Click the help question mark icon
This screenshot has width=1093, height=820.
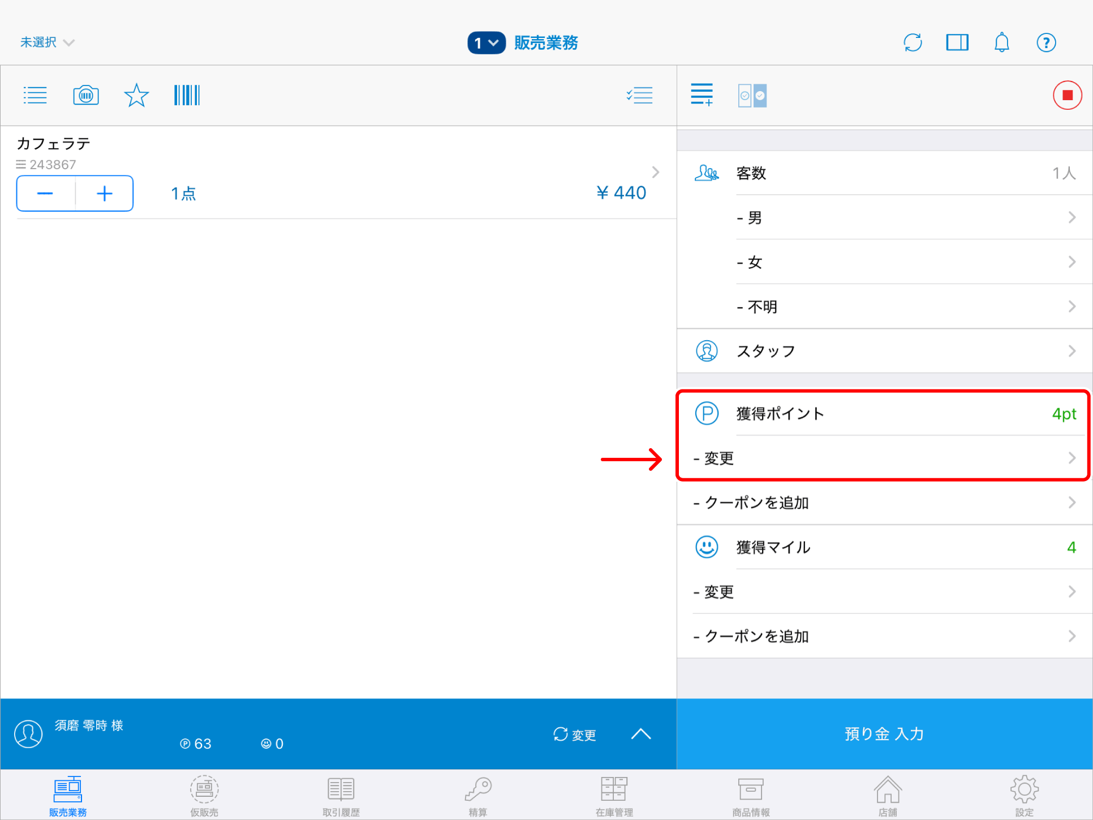tap(1046, 42)
